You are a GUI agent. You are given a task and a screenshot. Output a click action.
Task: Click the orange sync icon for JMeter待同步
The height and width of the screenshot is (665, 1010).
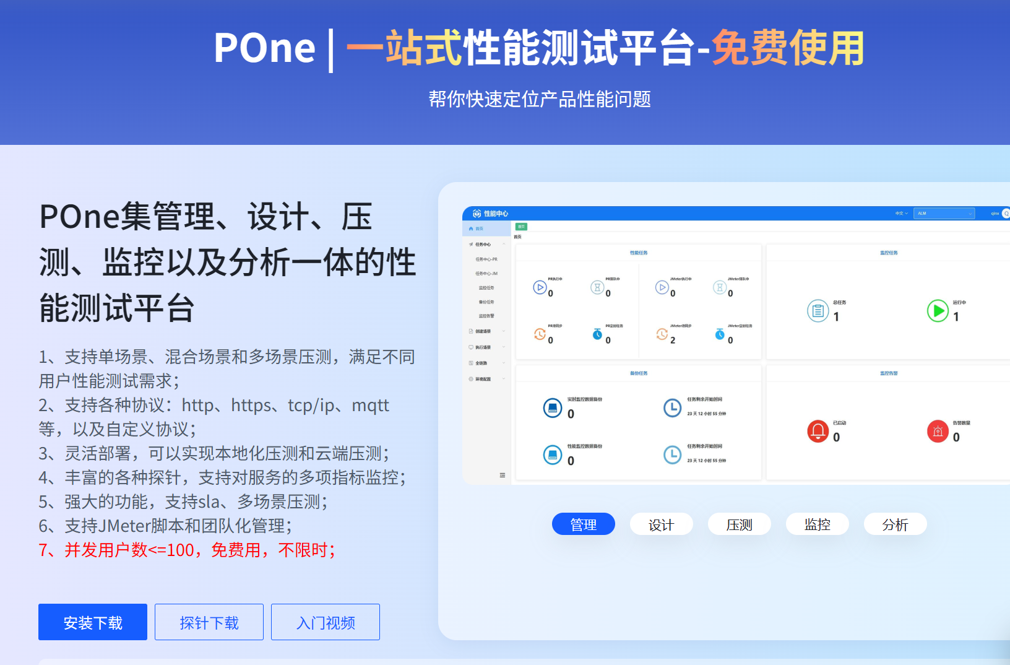tap(662, 334)
